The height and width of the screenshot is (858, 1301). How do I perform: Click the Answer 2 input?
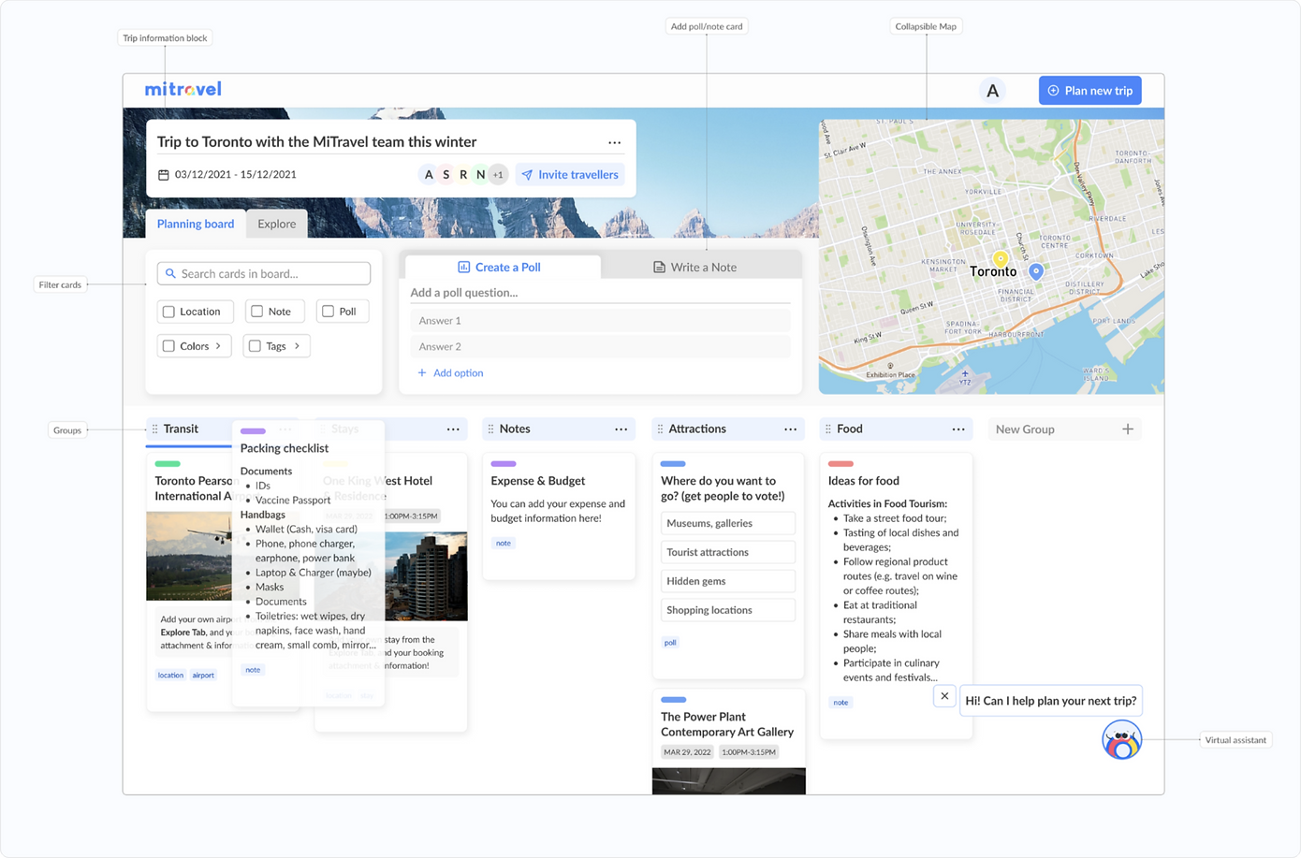pyautogui.click(x=600, y=347)
